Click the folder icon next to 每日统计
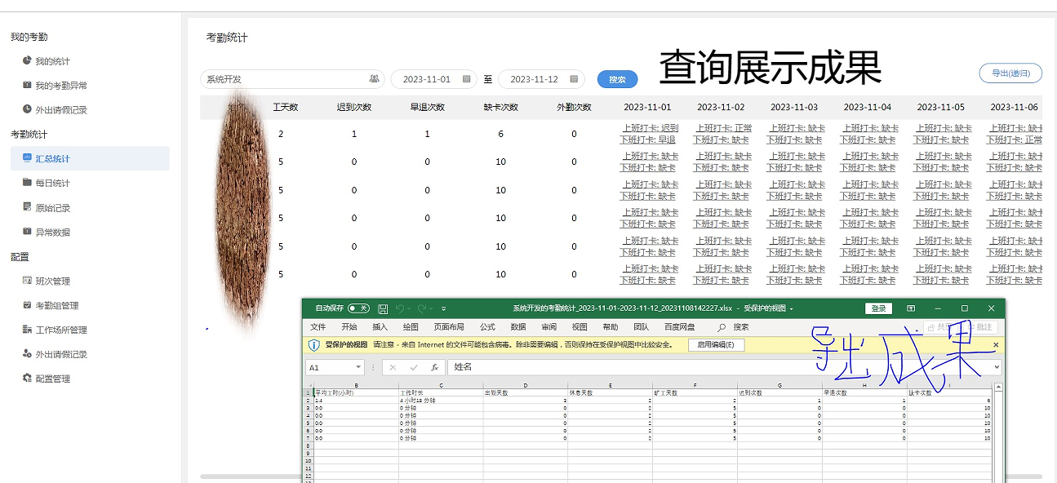 point(27,183)
